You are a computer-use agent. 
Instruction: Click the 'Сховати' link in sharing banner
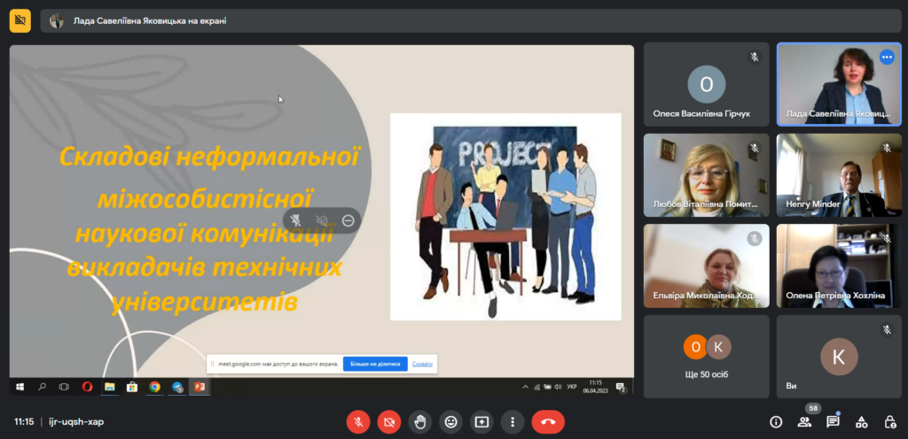point(423,364)
